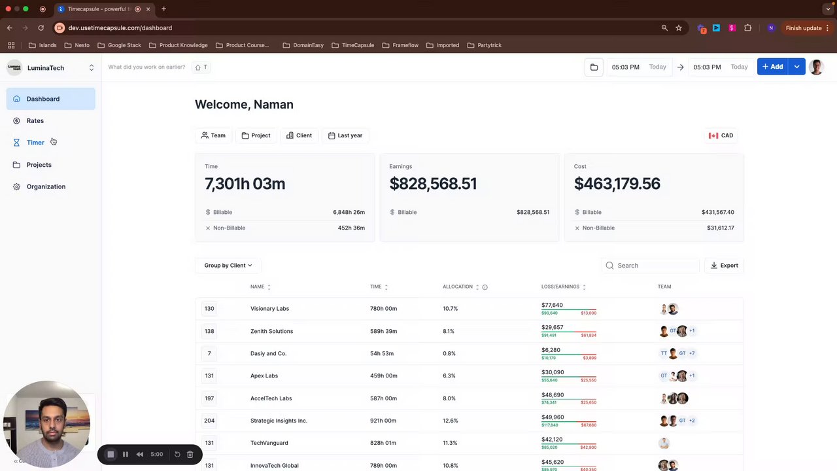Open the user profile avatar menu
Screen dimensions: 837x471
pos(816,67)
